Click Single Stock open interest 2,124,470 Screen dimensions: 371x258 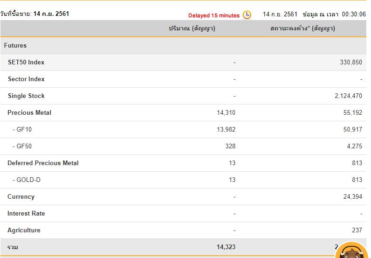pos(348,96)
